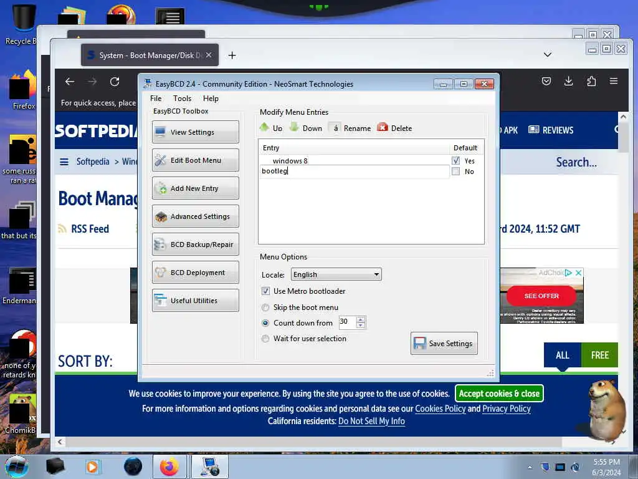Open the EasyBCD Help menu
The width and height of the screenshot is (638, 479).
[x=211, y=99]
